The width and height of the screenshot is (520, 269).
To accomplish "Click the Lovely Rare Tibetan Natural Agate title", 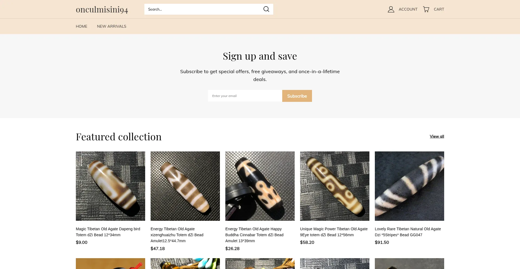I will point(408,232).
